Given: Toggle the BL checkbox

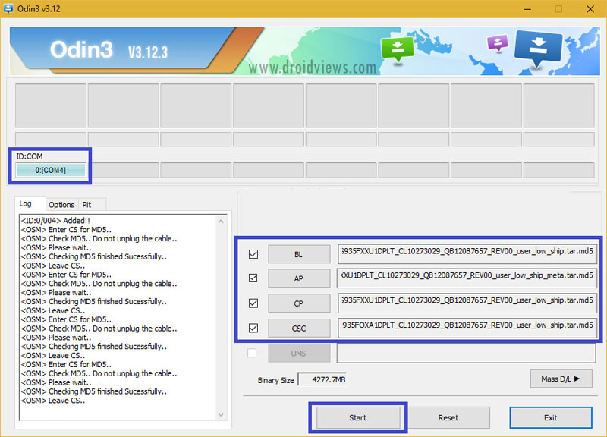Looking at the screenshot, I should click(x=253, y=254).
